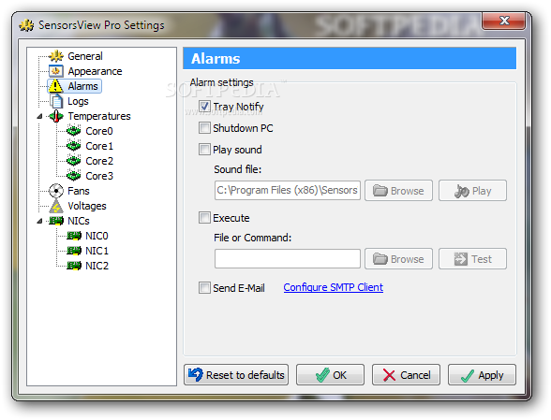551x420 pixels.
Task: Click the Appearance icon in tree
Action: tap(56, 71)
